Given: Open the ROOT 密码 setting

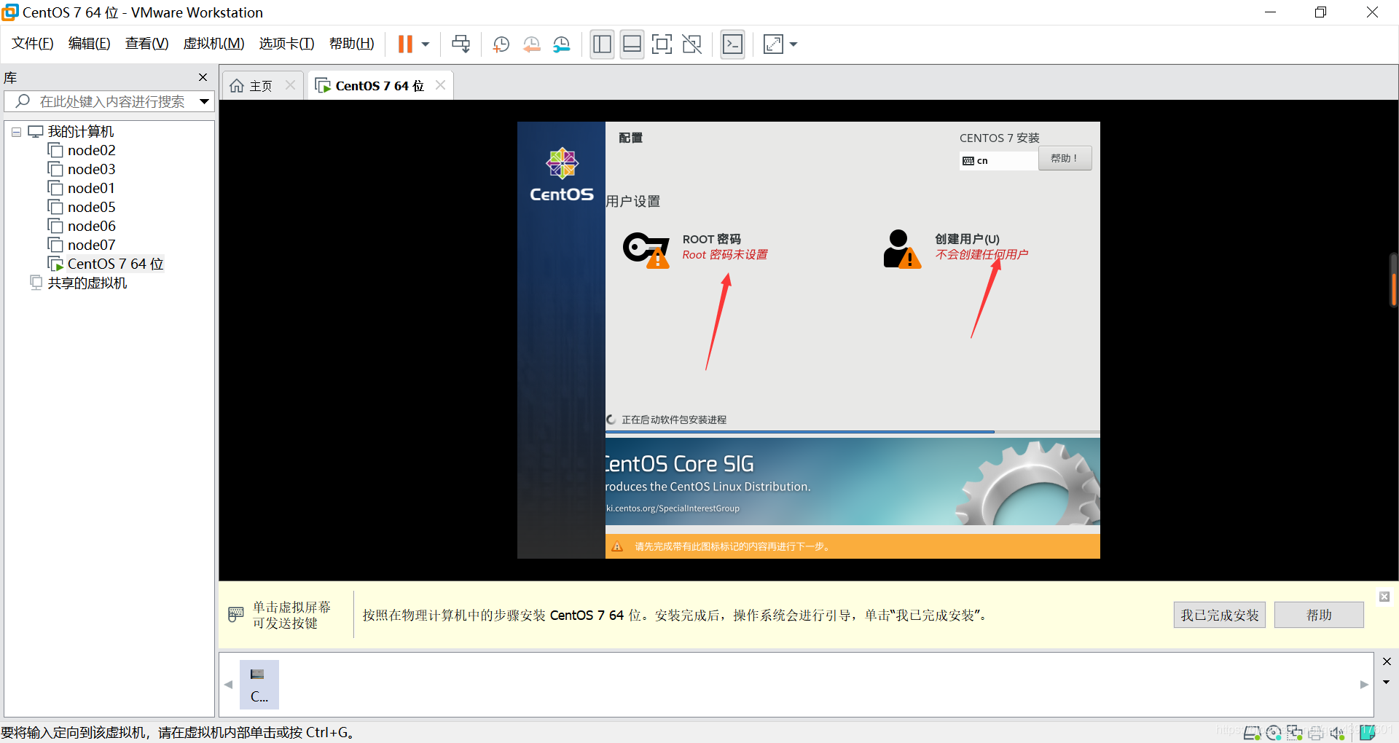Looking at the screenshot, I should click(x=695, y=249).
